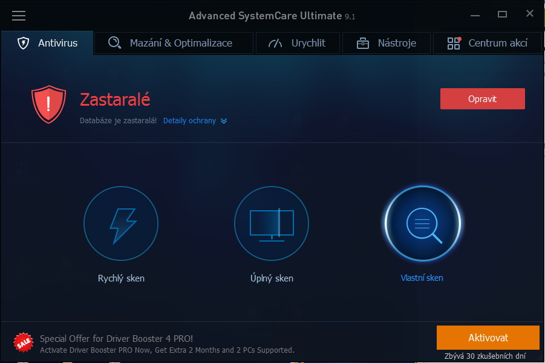Click Zbývá 30 zkušebních dní text
The image size is (545, 363).
pos(485,356)
